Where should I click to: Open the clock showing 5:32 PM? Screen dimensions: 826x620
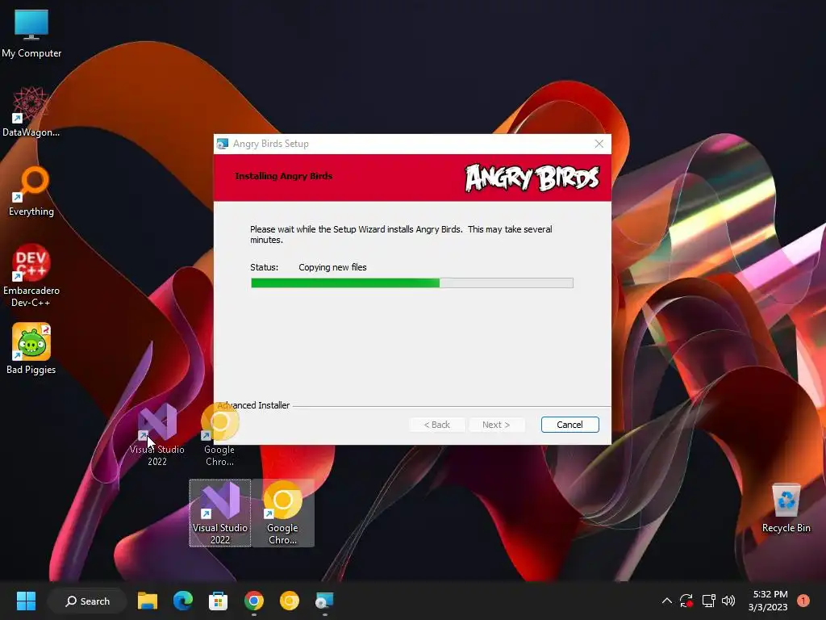pyautogui.click(x=768, y=601)
